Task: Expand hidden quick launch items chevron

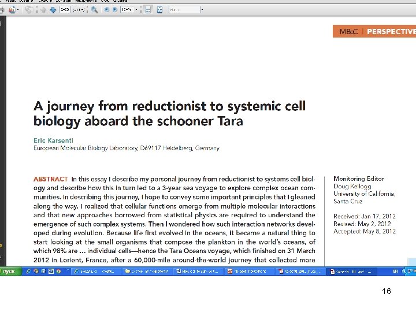Action: coord(68,270)
